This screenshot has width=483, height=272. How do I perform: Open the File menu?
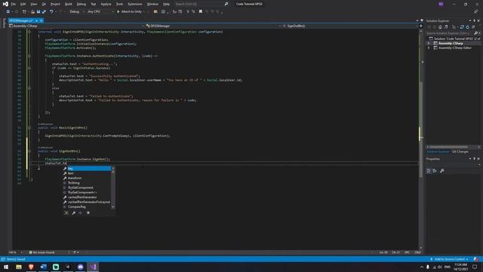click(14, 4)
